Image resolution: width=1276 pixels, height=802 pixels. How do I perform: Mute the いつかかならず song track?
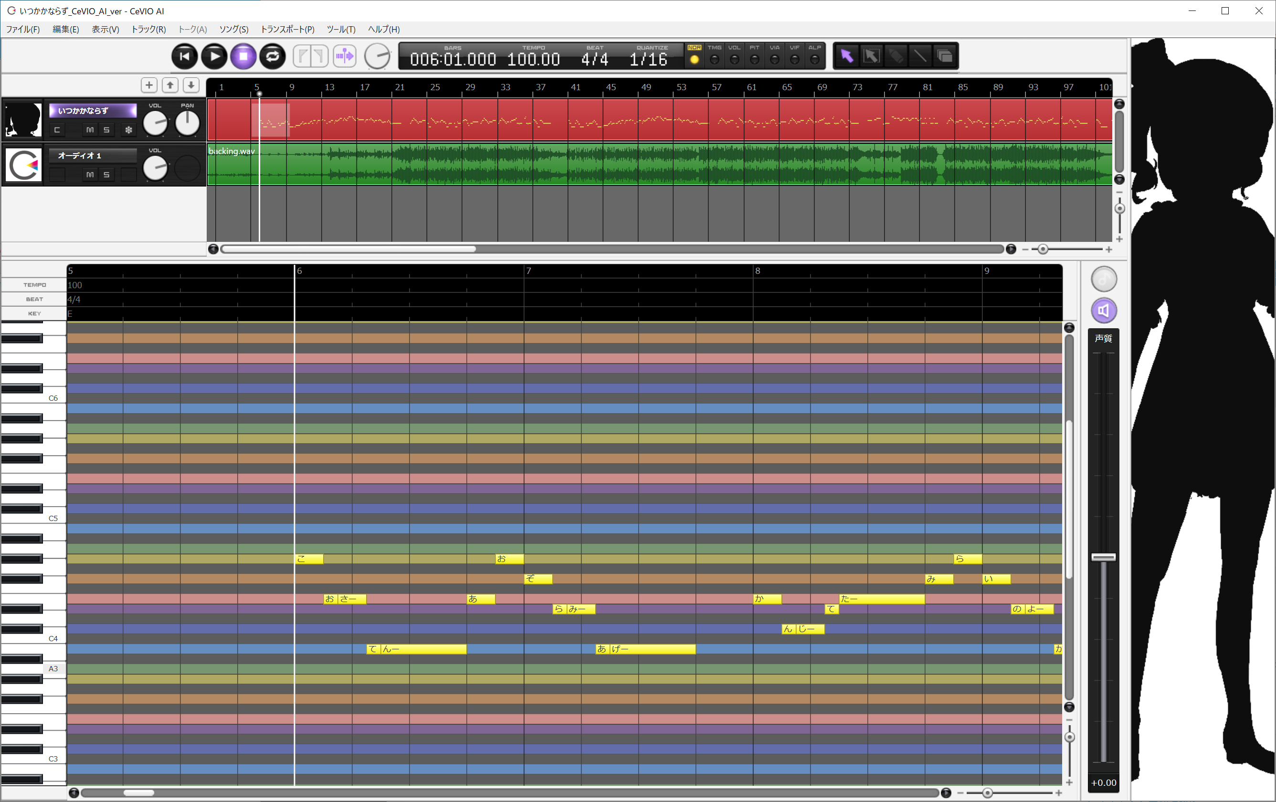click(90, 130)
